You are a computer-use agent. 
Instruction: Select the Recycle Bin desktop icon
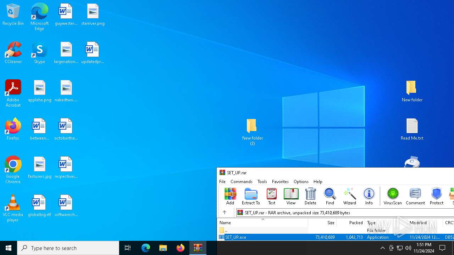(x=13, y=15)
